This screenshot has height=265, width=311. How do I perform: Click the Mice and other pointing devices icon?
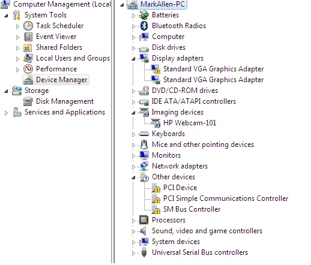point(144,144)
